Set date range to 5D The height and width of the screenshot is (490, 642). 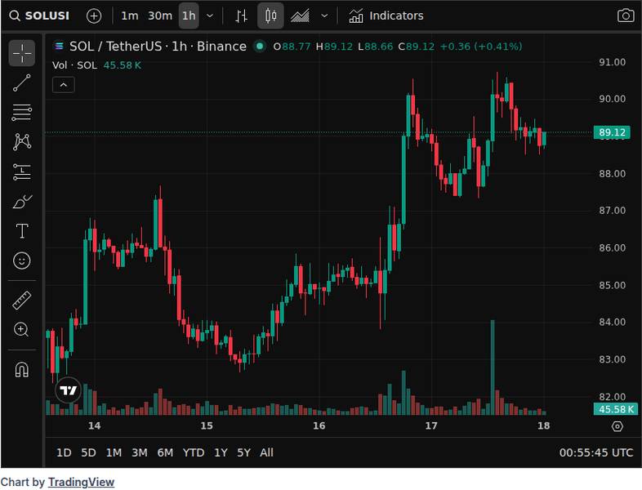[x=88, y=452]
